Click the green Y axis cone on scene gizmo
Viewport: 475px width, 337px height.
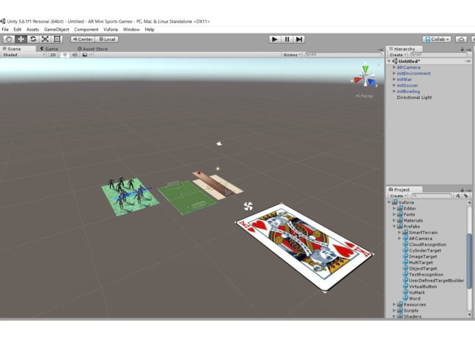[x=366, y=68]
